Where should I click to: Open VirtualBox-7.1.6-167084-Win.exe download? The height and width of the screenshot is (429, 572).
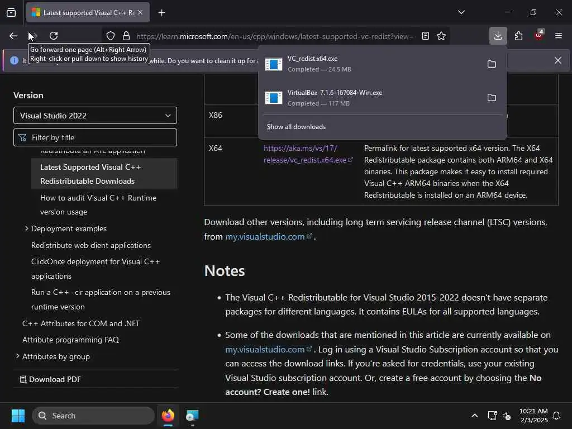[370, 98]
